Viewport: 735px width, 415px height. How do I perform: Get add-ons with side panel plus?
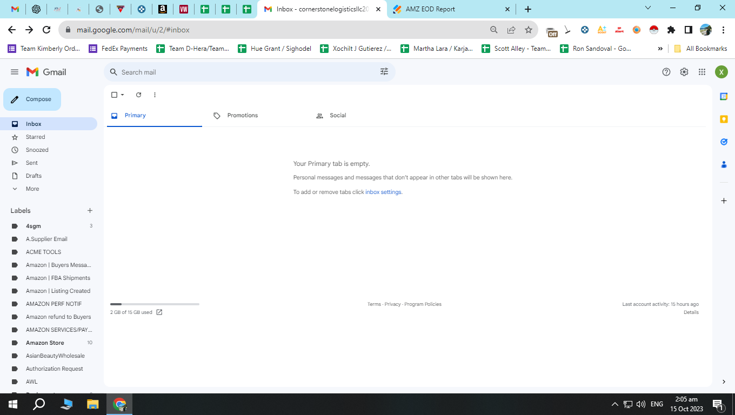coord(724,200)
